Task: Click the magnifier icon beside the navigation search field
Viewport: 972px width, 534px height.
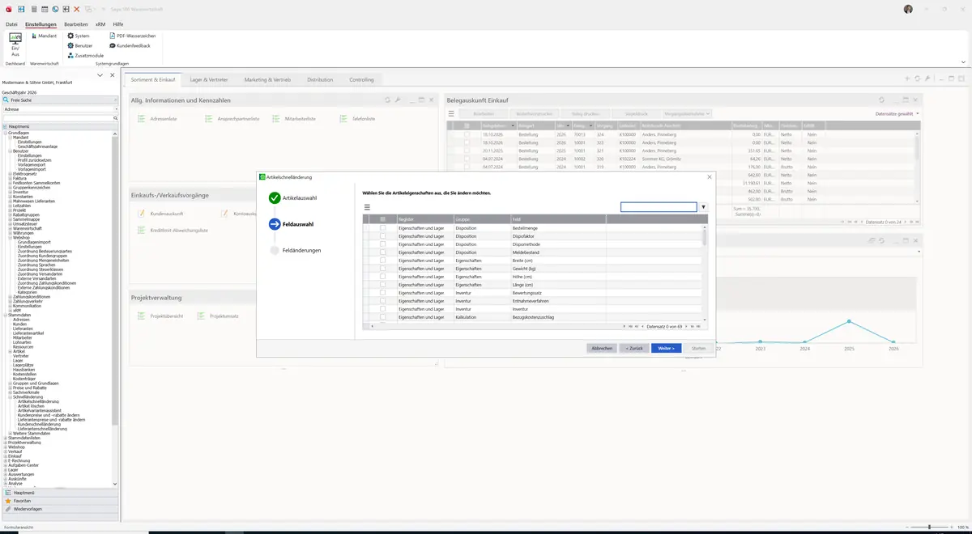Action: [x=116, y=118]
